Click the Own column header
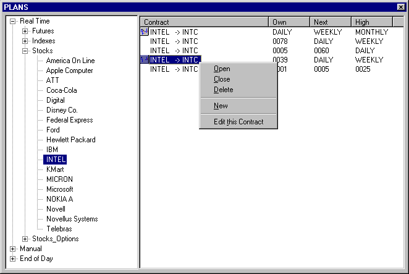 pos(289,22)
